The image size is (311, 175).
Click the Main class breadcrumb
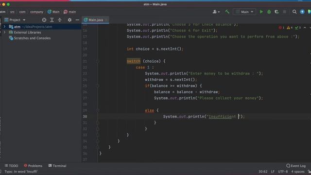point(53,12)
